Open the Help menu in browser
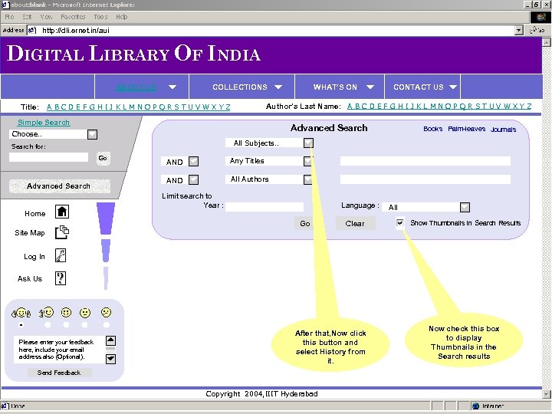This screenshot has width=552, height=414. [121, 17]
